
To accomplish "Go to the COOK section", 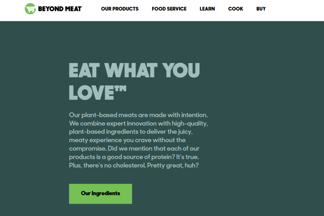I will tap(235, 9).
